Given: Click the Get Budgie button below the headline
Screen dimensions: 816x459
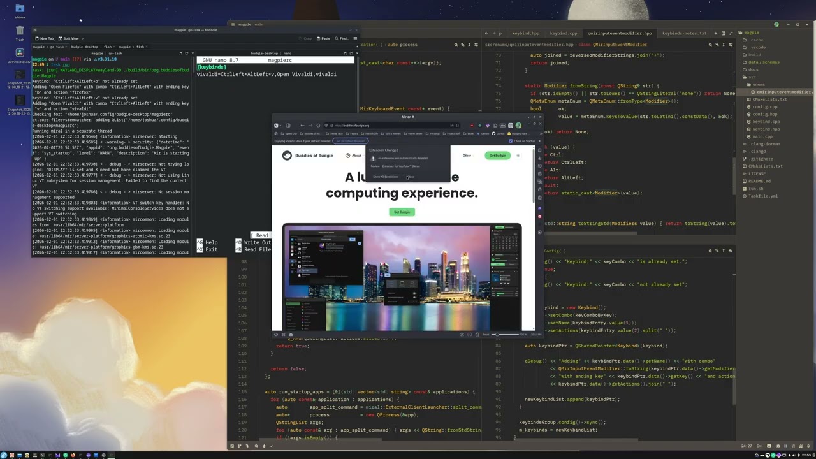Looking at the screenshot, I should (402, 212).
